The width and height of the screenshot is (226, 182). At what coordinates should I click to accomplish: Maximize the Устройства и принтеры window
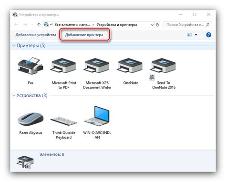(195, 15)
